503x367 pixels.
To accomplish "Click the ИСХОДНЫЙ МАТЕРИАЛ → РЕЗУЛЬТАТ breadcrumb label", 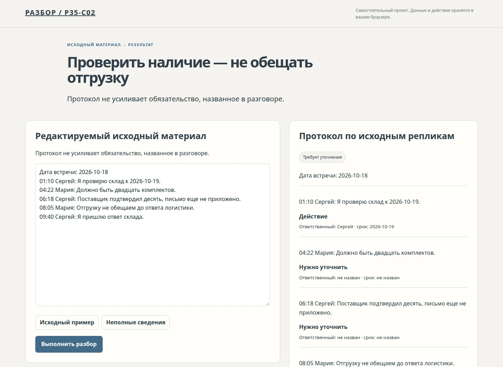I will coord(110,45).
